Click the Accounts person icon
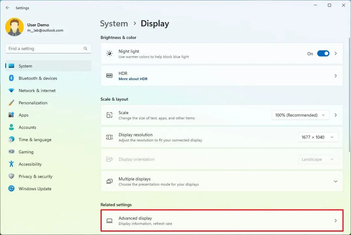351x235 pixels. click(11, 127)
